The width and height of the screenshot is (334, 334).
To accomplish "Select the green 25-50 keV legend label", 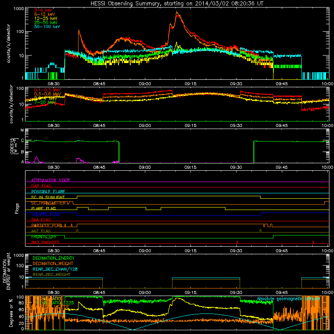I will [x=46, y=23].
